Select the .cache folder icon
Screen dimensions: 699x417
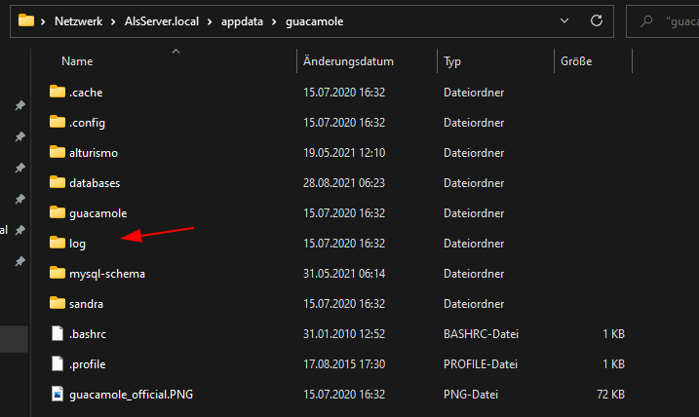click(58, 92)
